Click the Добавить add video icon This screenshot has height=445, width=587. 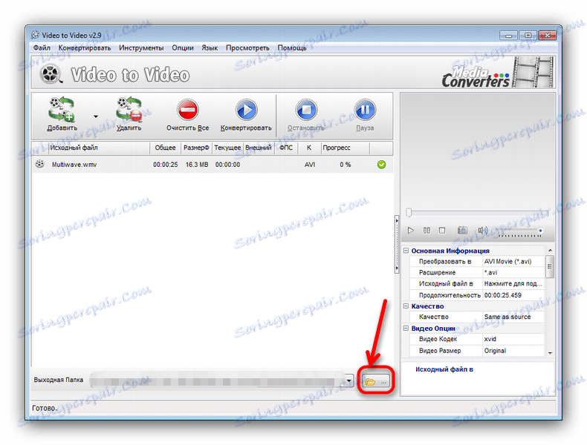[62, 109]
